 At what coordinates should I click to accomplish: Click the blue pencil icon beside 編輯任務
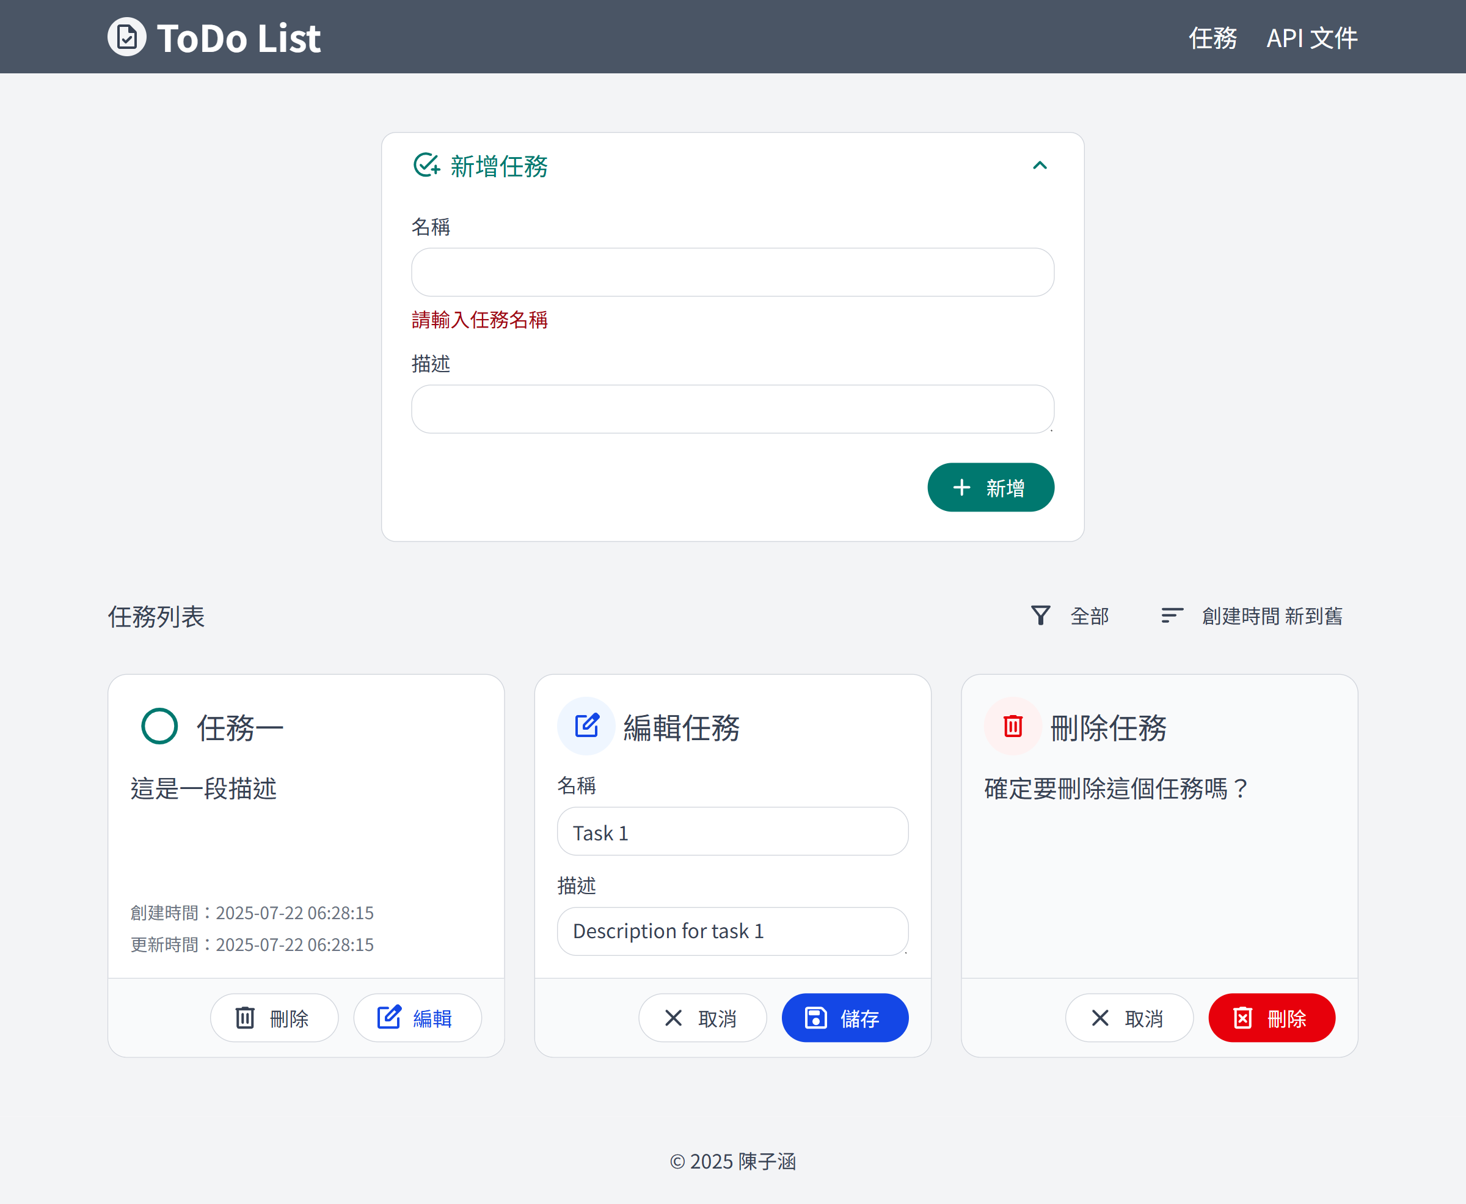[586, 726]
